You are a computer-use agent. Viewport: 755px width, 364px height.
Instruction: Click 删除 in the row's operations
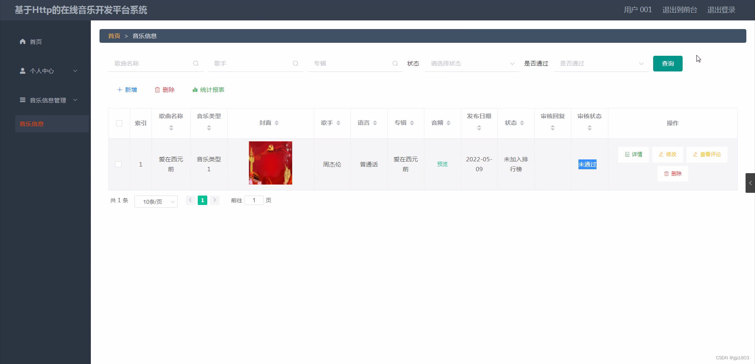(673, 174)
